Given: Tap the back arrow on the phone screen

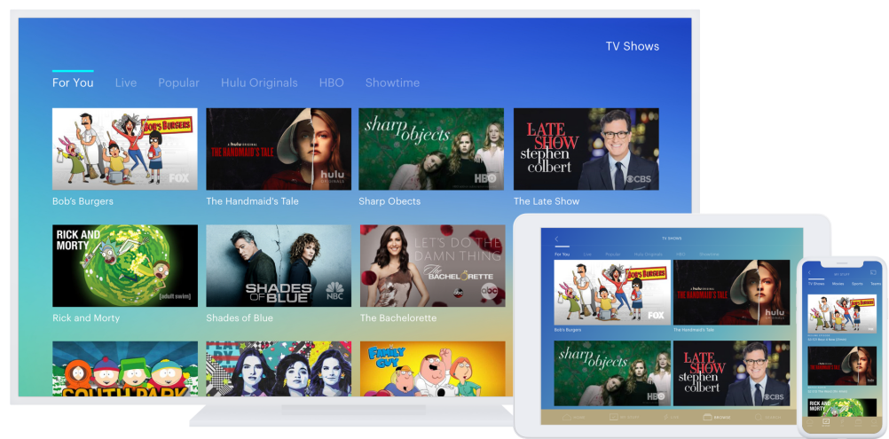Looking at the screenshot, I should pos(809,272).
